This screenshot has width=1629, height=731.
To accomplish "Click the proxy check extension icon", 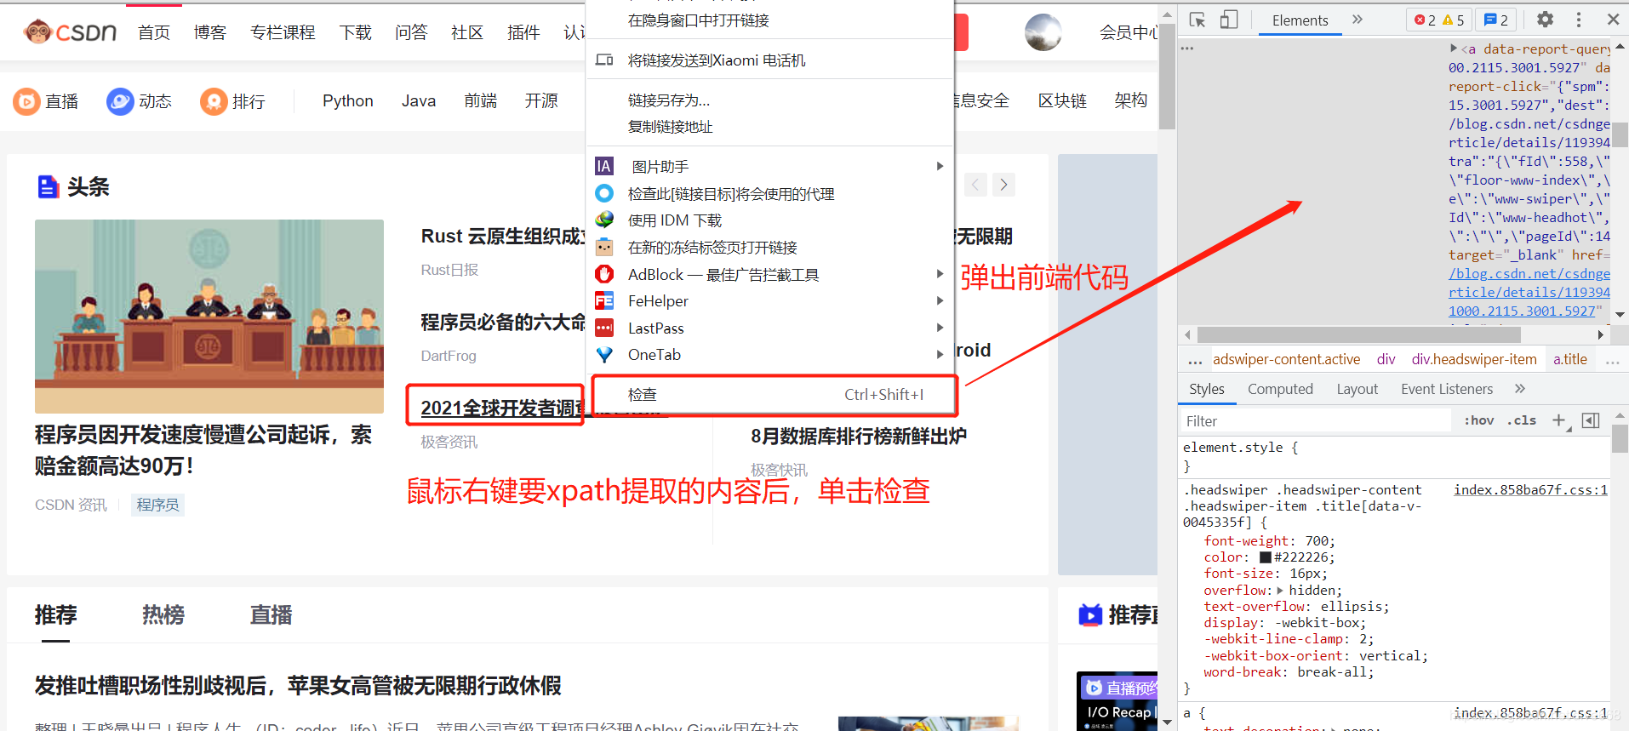I will pos(604,193).
